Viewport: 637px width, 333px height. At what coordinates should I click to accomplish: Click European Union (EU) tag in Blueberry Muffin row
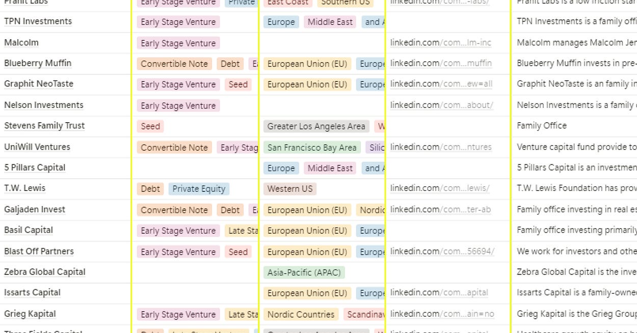307,64
